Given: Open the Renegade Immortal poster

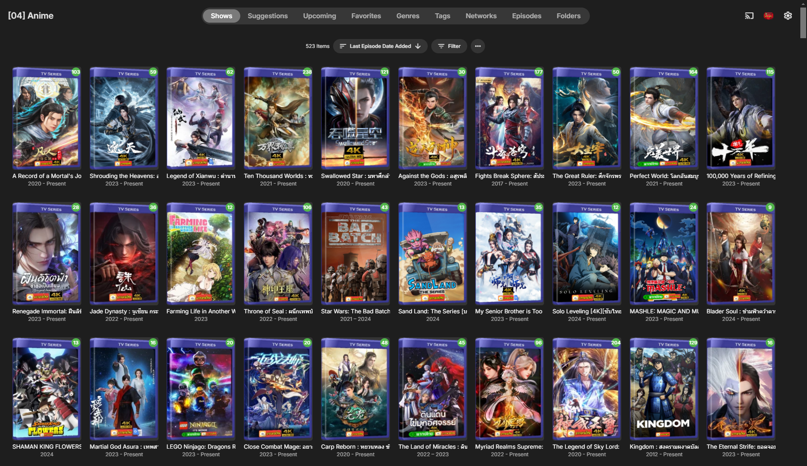Looking at the screenshot, I should tap(47, 253).
